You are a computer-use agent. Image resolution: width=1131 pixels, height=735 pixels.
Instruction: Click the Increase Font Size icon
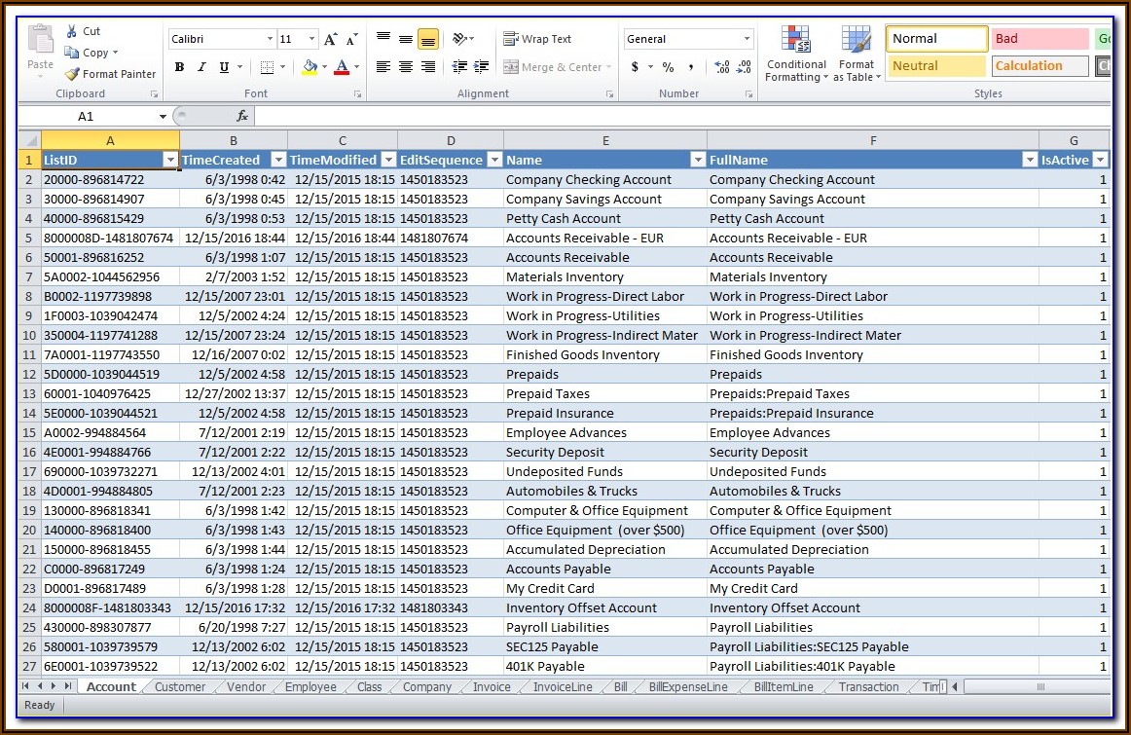click(x=330, y=40)
